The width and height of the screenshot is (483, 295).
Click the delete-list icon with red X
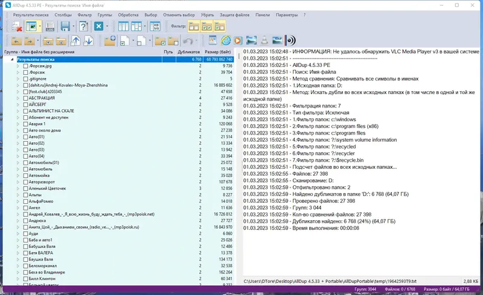pyautogui.click(x=17, y=27)
